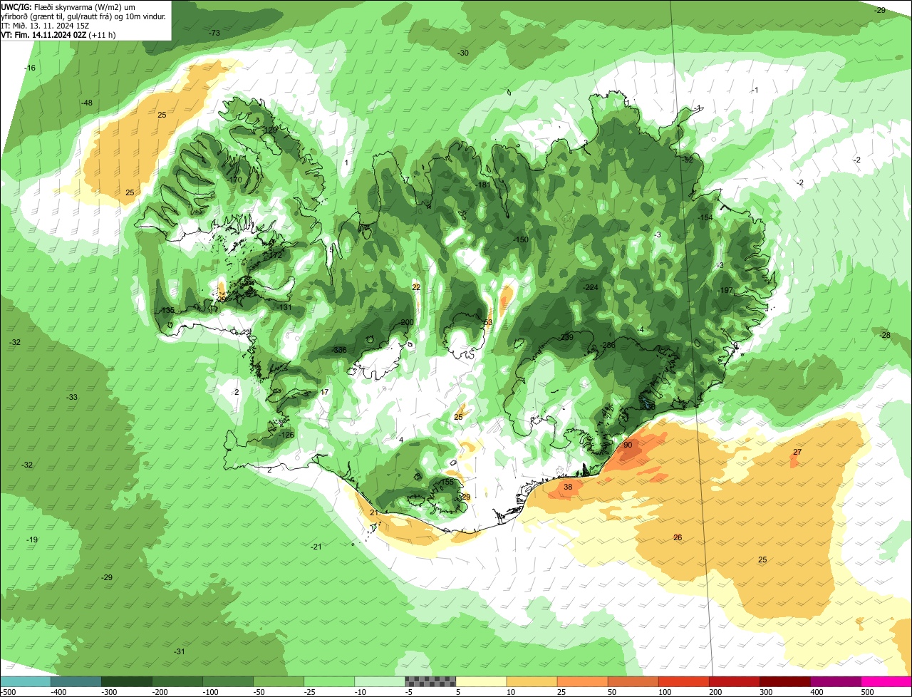This screenshot has height=697, width=912.
Task: Click the -73 value on the map
Action: [x=214, y=33]
